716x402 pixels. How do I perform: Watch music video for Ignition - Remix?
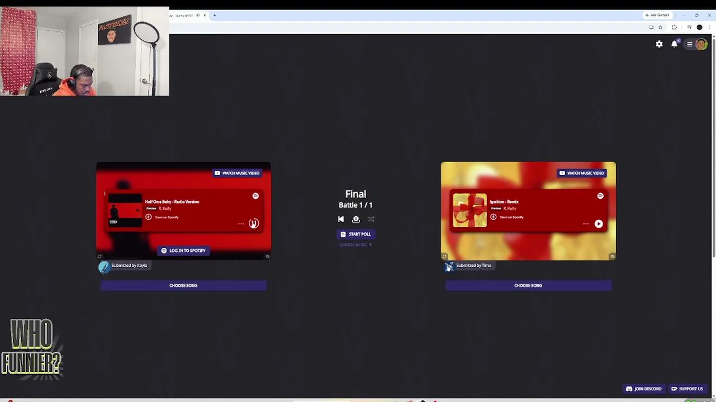(x=582, y=173)
